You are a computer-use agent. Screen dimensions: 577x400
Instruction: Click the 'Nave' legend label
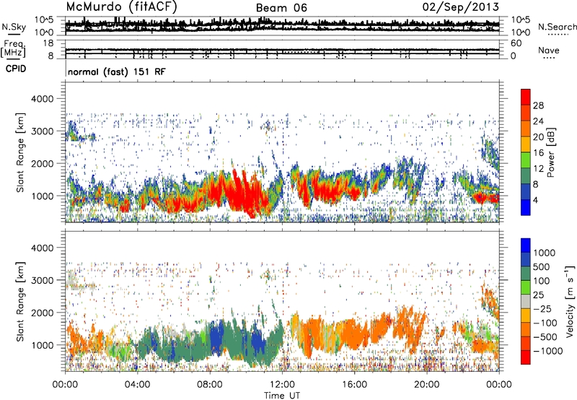pos(549,51)
